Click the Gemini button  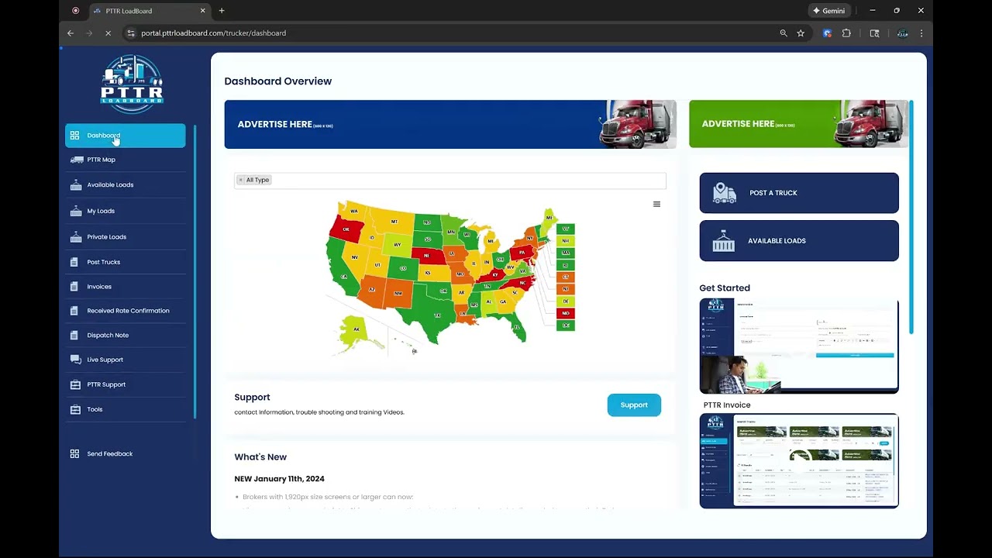pyautogui.click(x=829, y=11)
